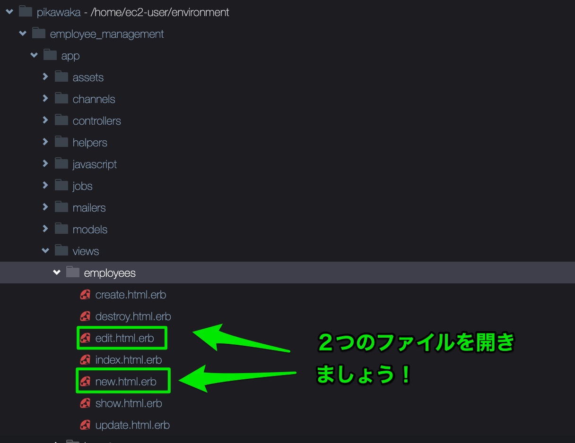Open the new.html.erb file
The height and width of the screenshot is (443, 575).
(126, 382)
